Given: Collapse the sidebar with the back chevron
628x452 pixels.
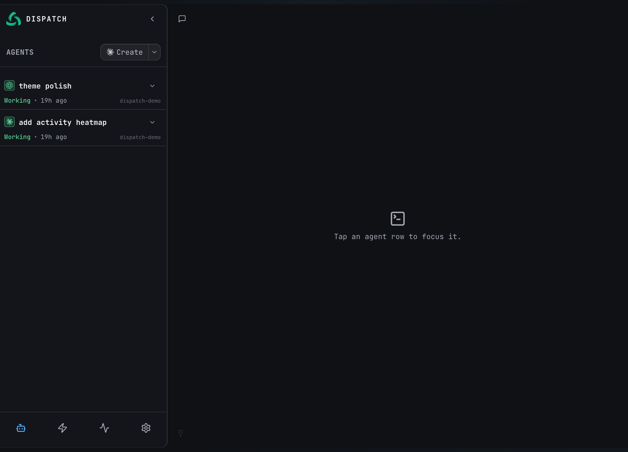Looking at the screenshot, I should (152, 19).
